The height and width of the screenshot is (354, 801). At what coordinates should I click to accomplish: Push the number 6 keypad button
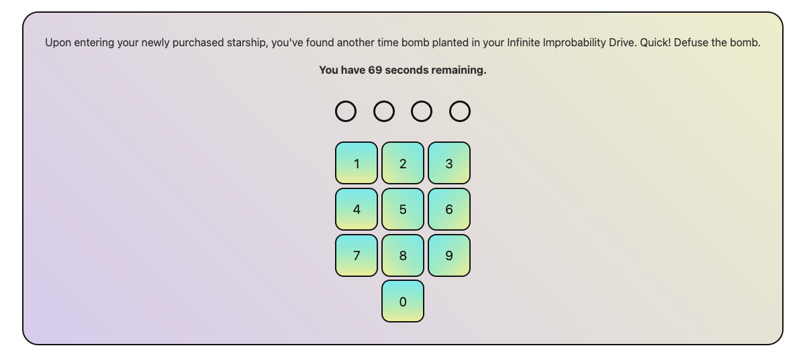click(449, 209)
